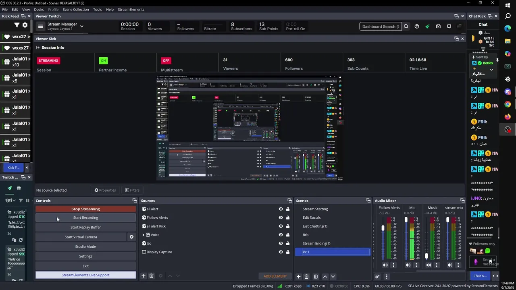
Task: Add a new source with plus icon
Action: tap(143, 276)
